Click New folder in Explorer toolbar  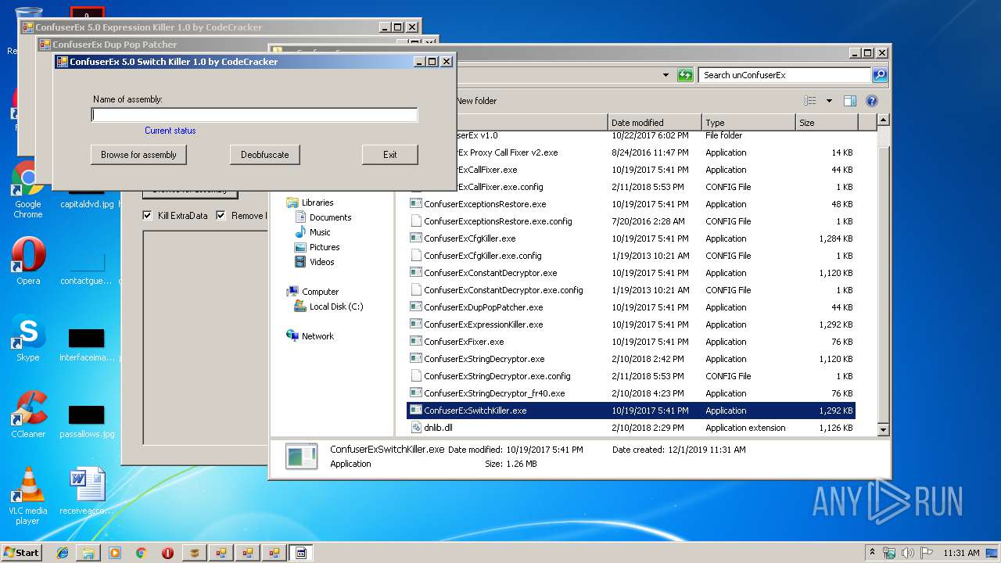point(476,101)
